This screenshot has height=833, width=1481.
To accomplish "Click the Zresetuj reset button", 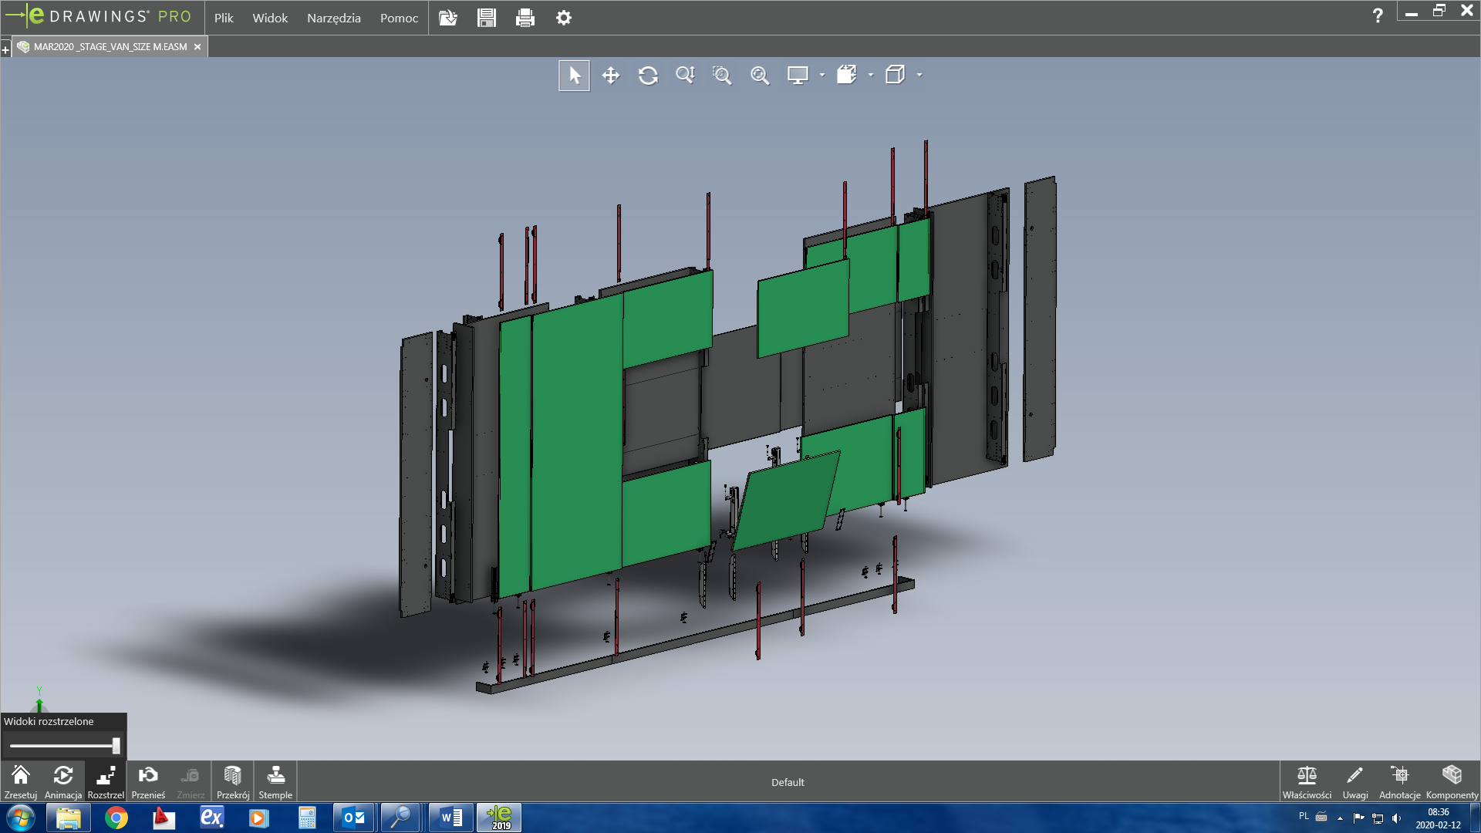I will [x=21, y=781].
